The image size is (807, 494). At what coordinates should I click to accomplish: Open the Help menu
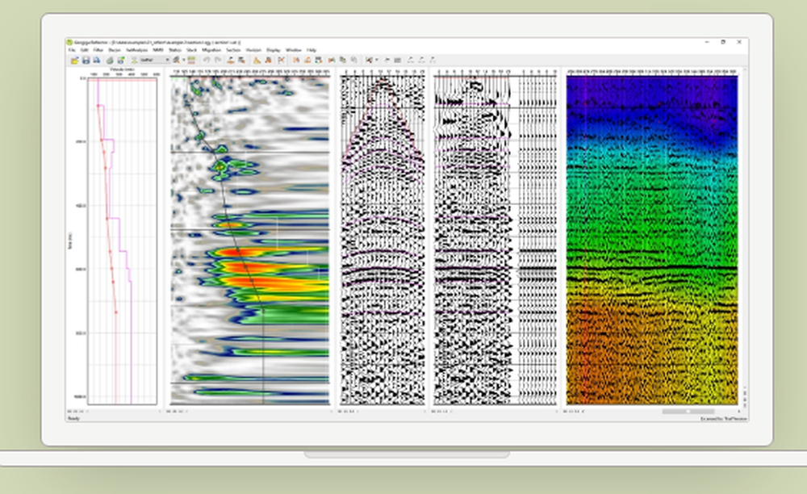point(312,50)
